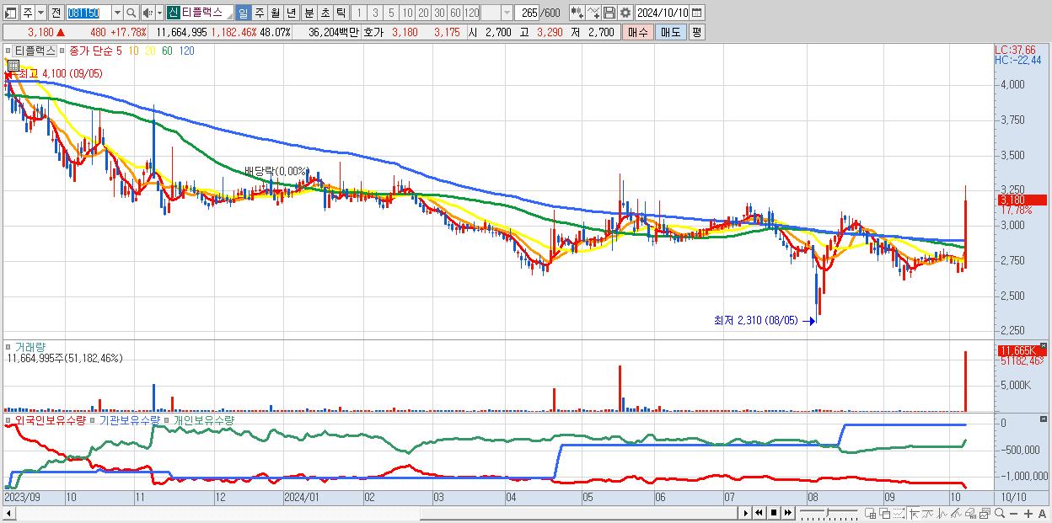Toggle the small square before 티플랙스 label
The image size is (1052, 523).
(8, 51)
